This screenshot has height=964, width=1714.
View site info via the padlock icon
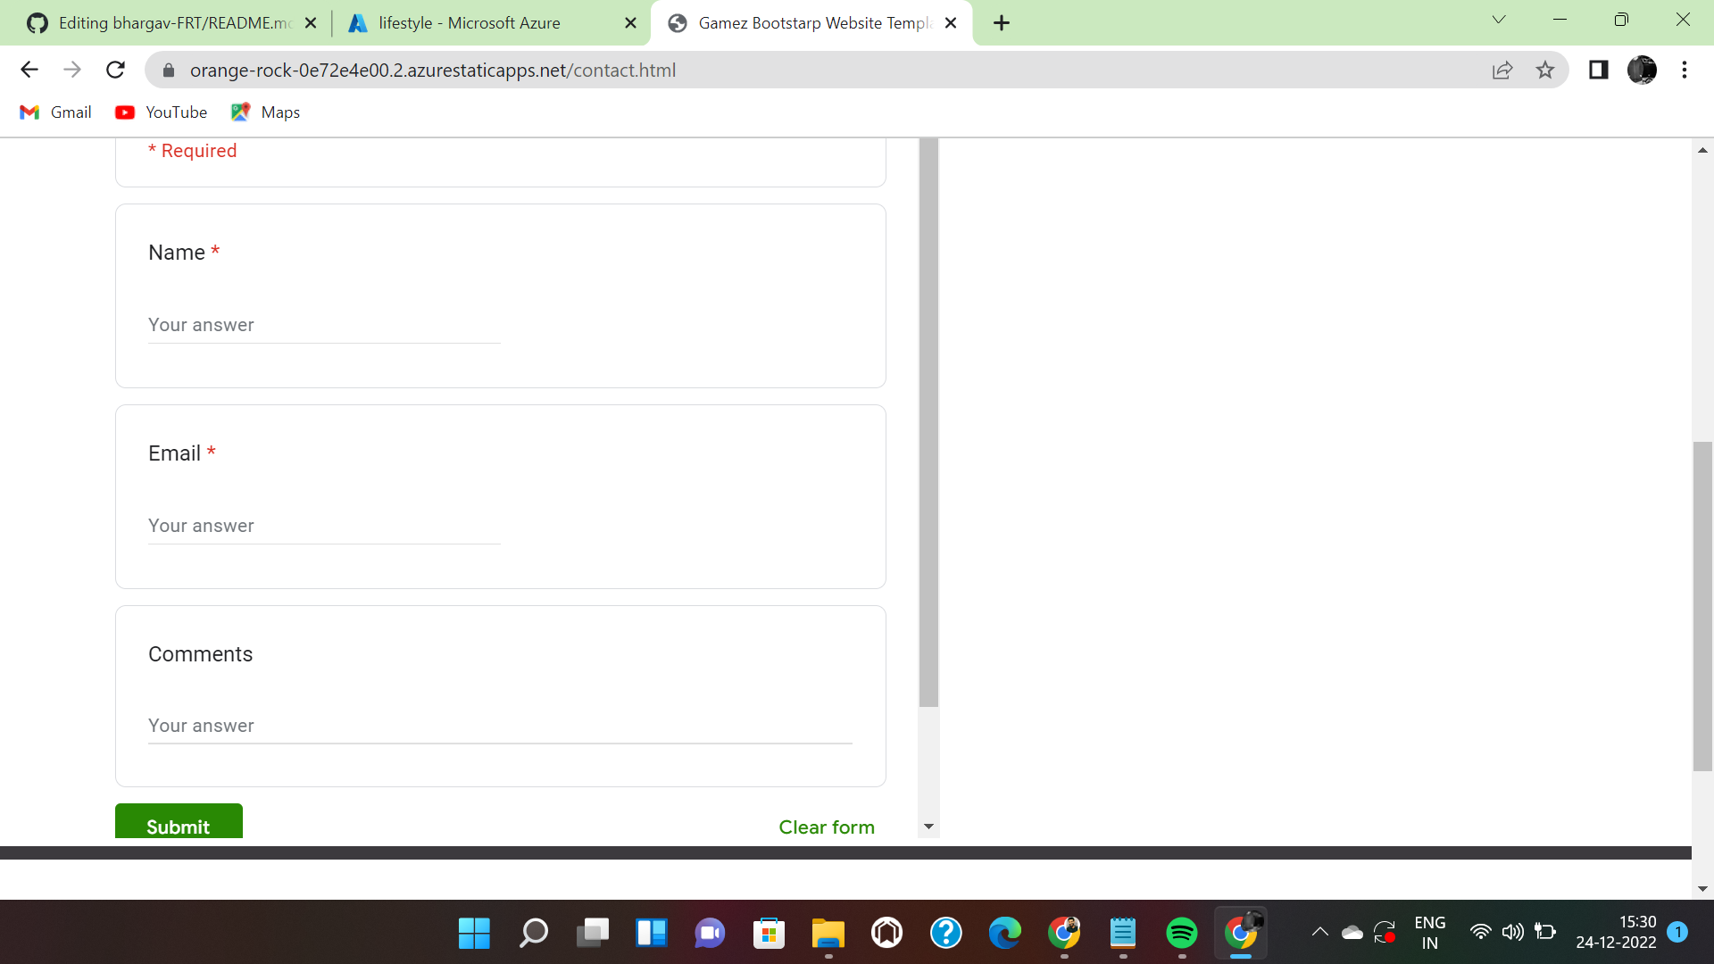[169, 70]
